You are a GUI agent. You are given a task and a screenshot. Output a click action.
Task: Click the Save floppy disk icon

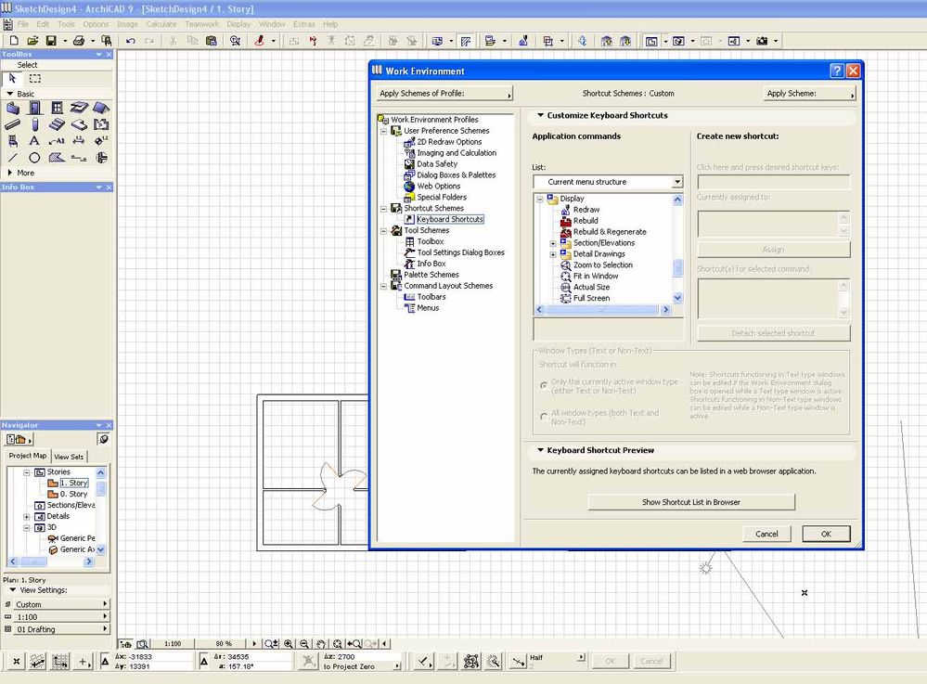click(51, 41)
